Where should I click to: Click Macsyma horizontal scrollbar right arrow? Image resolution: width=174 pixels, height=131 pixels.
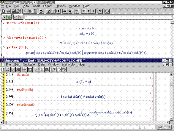point(168,122)
